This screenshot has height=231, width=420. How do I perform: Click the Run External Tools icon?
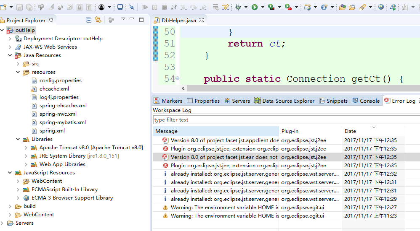(x=288, y=7)
